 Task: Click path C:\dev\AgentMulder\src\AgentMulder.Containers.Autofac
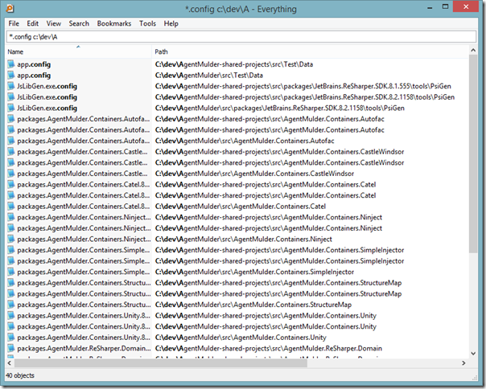coord(245,141)
